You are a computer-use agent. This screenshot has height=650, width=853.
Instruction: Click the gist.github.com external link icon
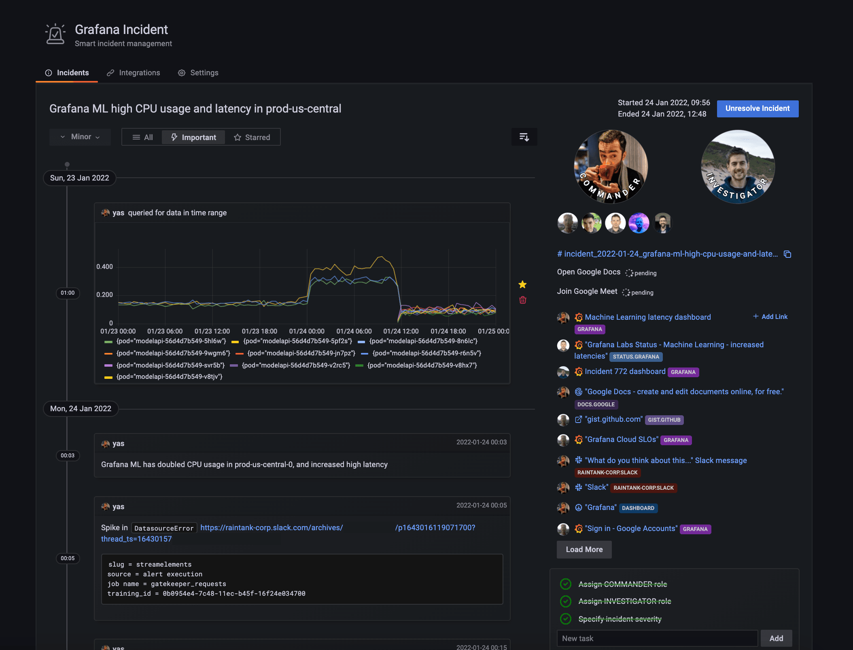578,419
